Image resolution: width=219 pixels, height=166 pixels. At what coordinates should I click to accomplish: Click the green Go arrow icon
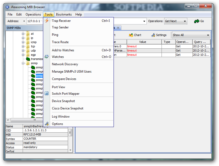[197, 21]
